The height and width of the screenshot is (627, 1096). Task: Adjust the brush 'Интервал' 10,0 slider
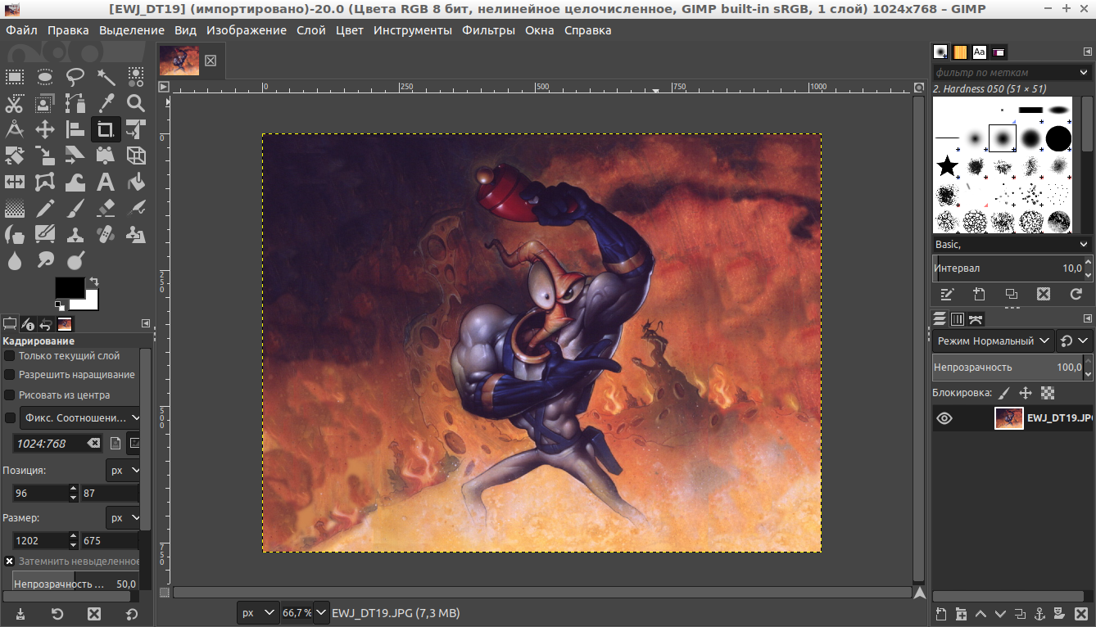pyautogui.click(x=1011, y=268)
